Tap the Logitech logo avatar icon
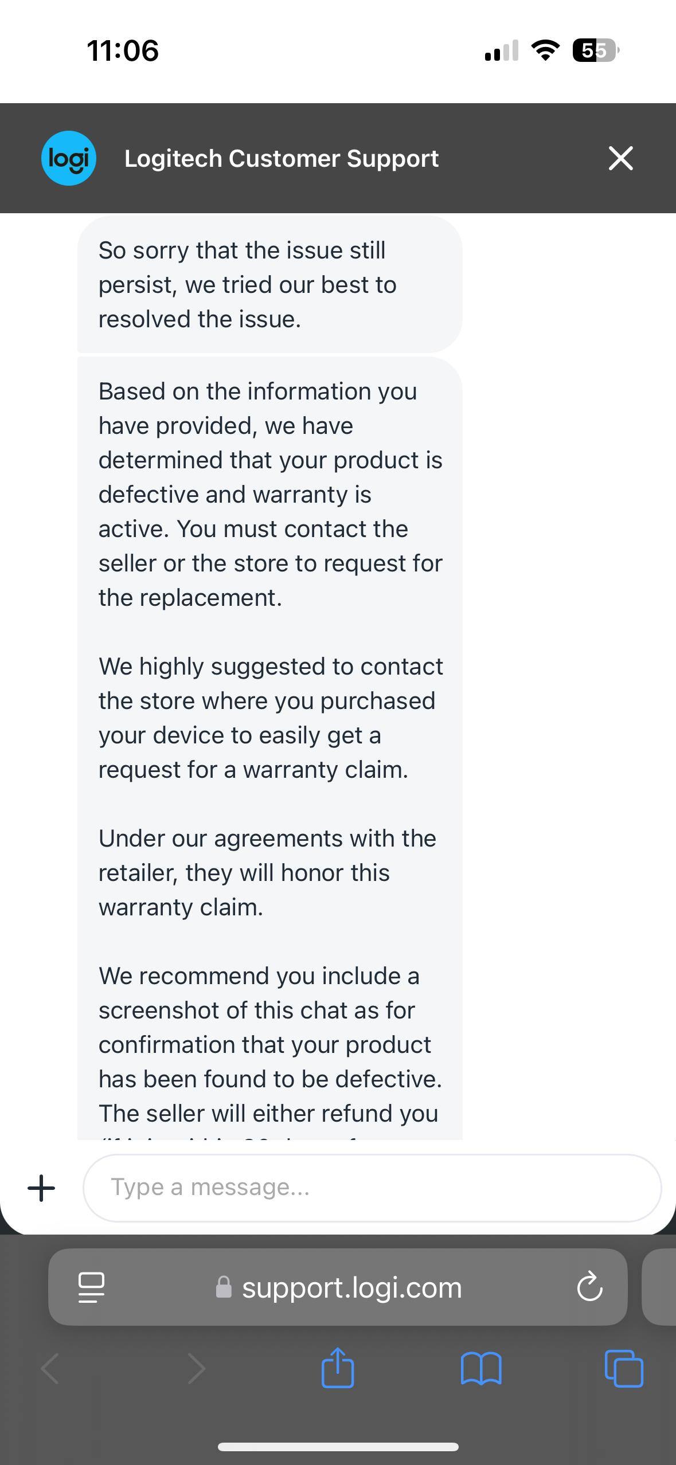This screenshot has width=676, height=1465. [68, 158]
